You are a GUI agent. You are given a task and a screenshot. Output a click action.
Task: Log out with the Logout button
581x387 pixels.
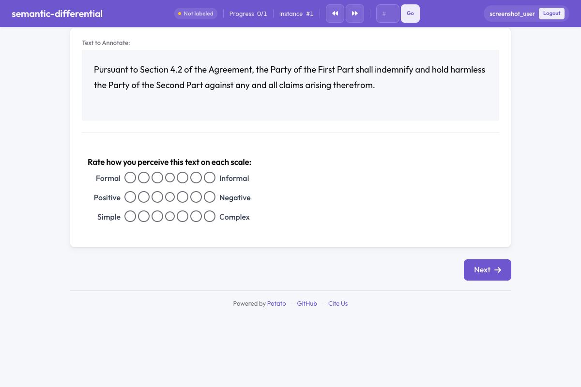[x=551, y=14]
